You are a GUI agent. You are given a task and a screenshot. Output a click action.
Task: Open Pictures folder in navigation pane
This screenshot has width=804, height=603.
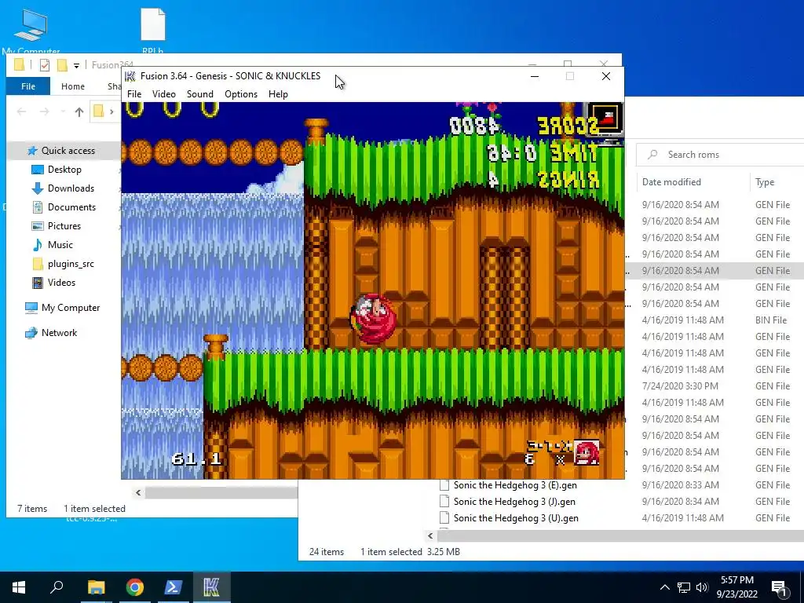click(x=64, y=226)
